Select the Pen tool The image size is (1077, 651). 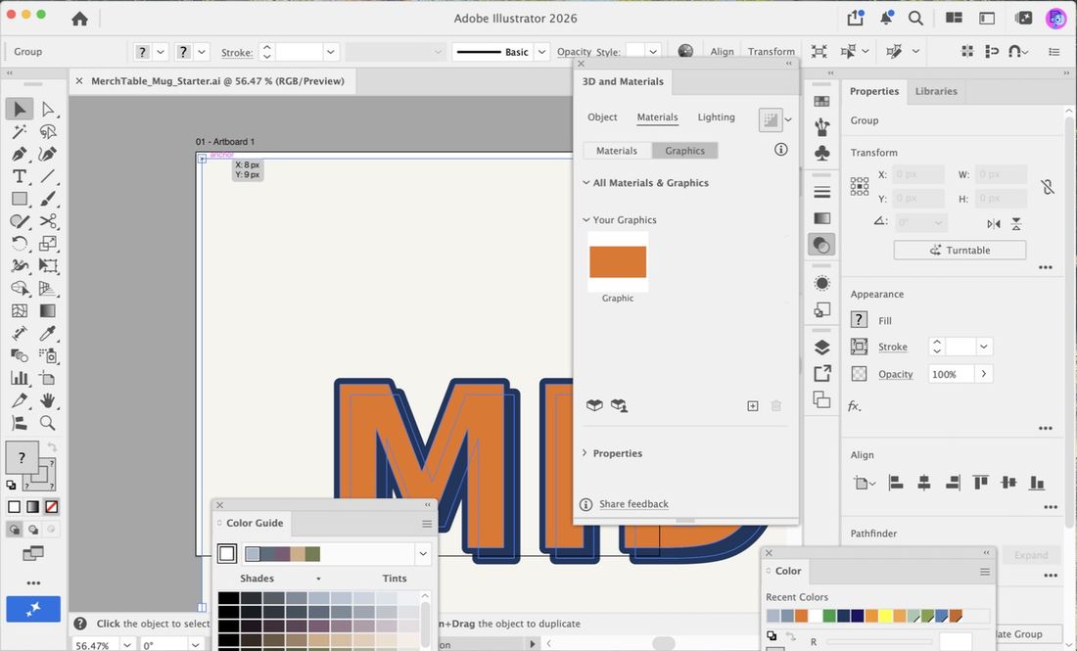pyautogui.click(x=20, y=154)
